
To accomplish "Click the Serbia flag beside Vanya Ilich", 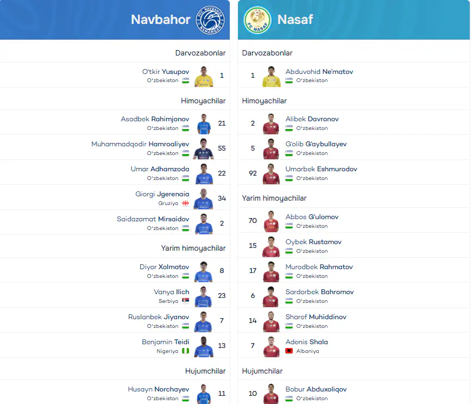I will (x=186, y=301).
